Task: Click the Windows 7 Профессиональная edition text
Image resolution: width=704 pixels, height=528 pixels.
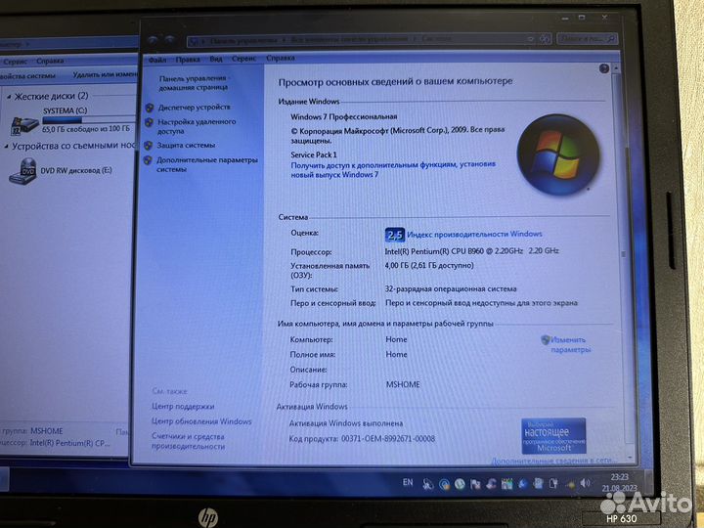Action: [x=344, y=116]
